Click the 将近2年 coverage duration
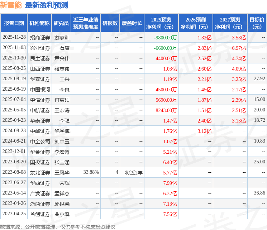 tap(134, 173)
